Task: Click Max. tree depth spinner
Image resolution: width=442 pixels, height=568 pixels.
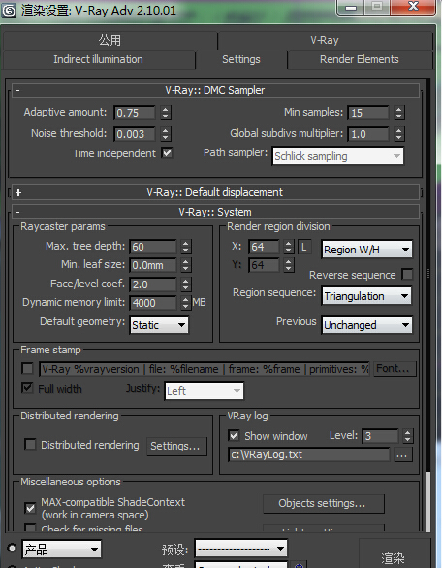Action: pyautogui.click(x=185, y=247)
